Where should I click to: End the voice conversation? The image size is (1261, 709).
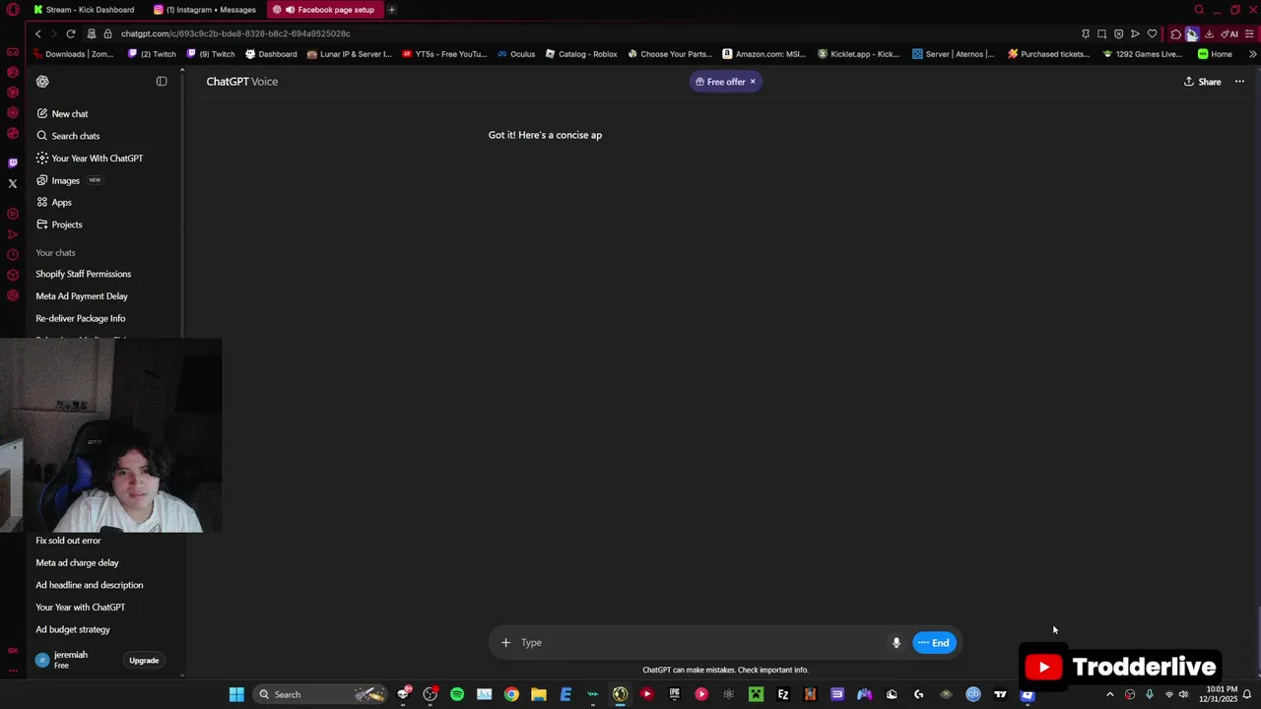(x=934, y=643)
